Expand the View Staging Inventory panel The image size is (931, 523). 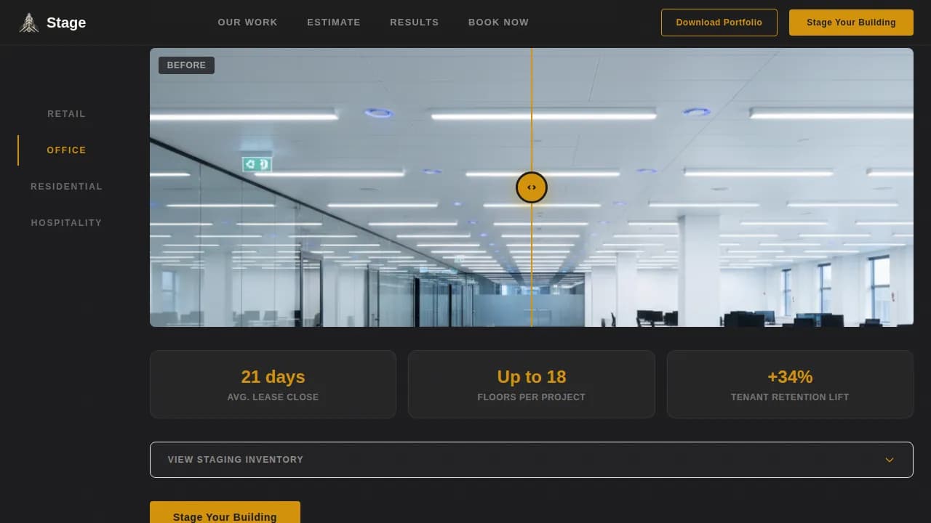[x=509, y=460]
